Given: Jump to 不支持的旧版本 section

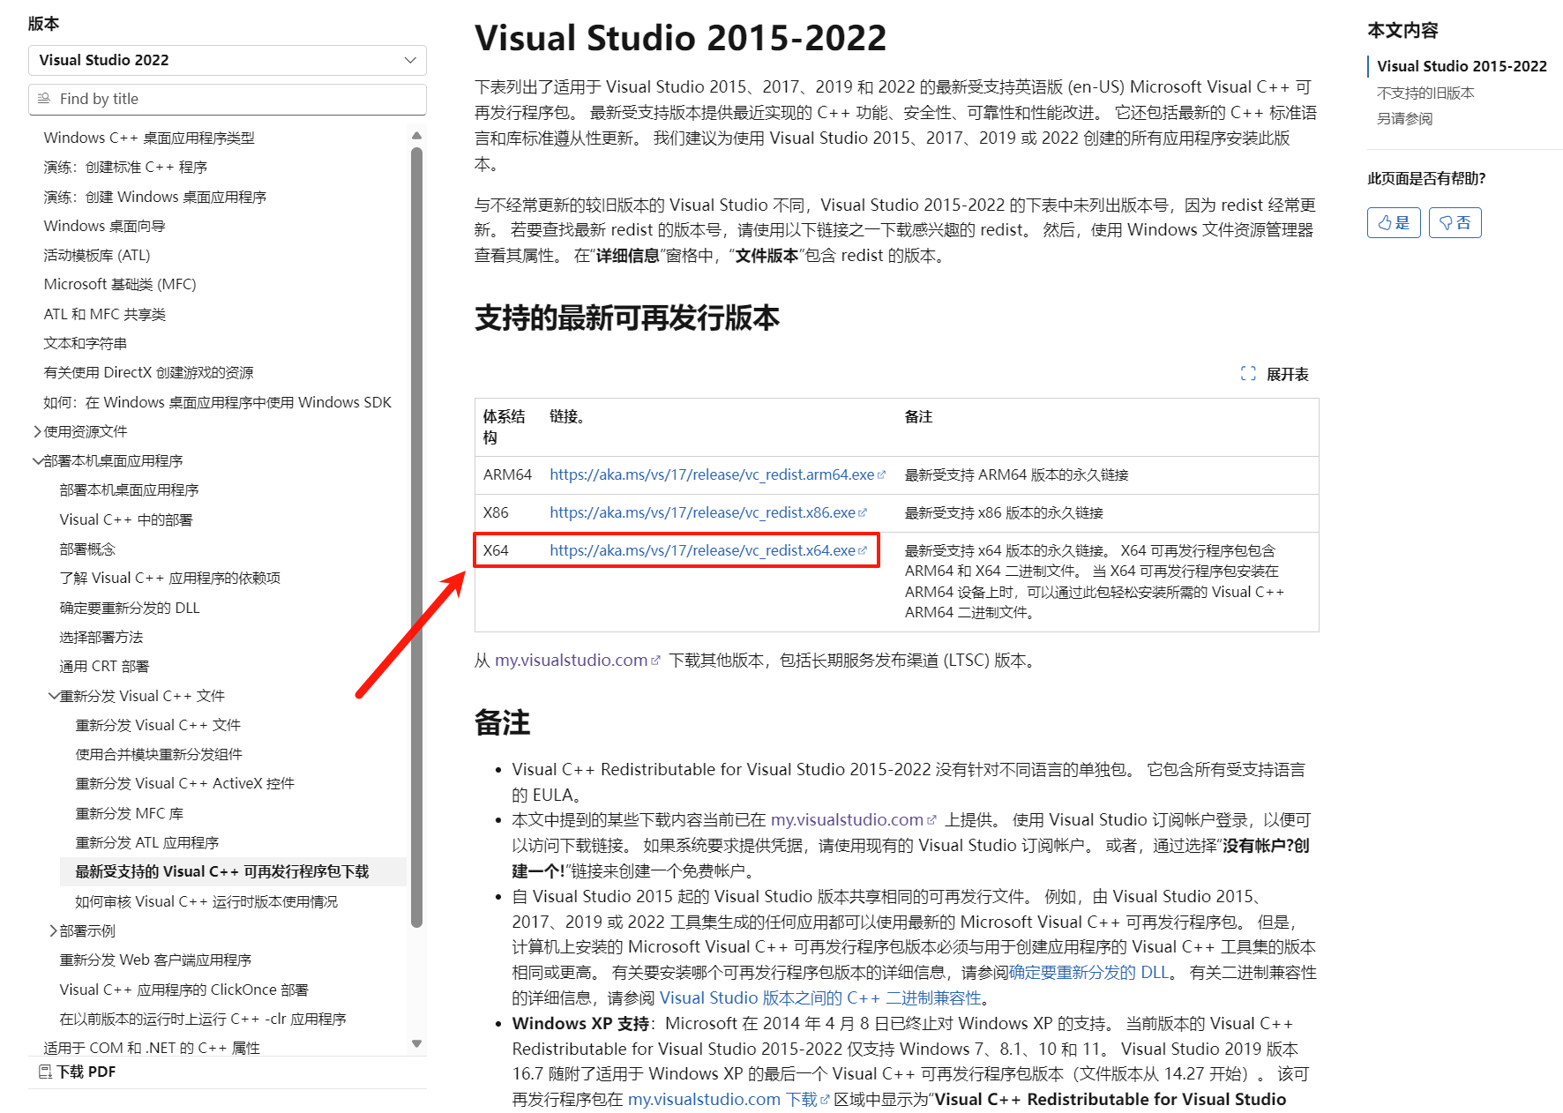Looking at the screenshot, I should [x=1425, y=93].
